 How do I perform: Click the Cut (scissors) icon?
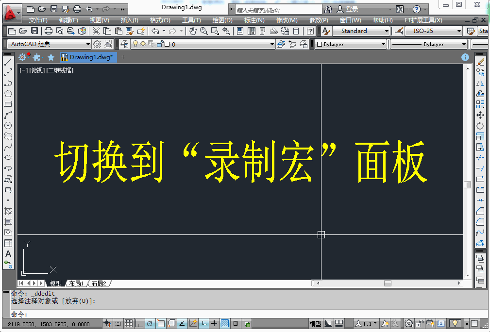(96, 31)
